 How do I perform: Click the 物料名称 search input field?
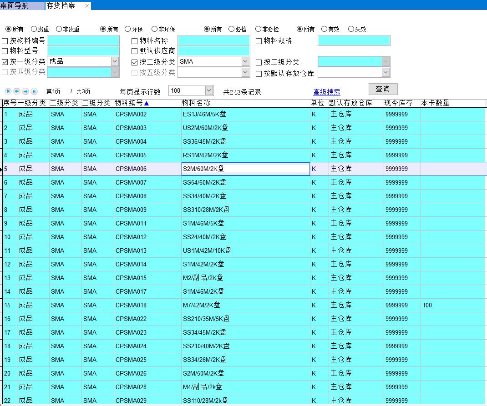pyautogui.click(x=213, y=40)
